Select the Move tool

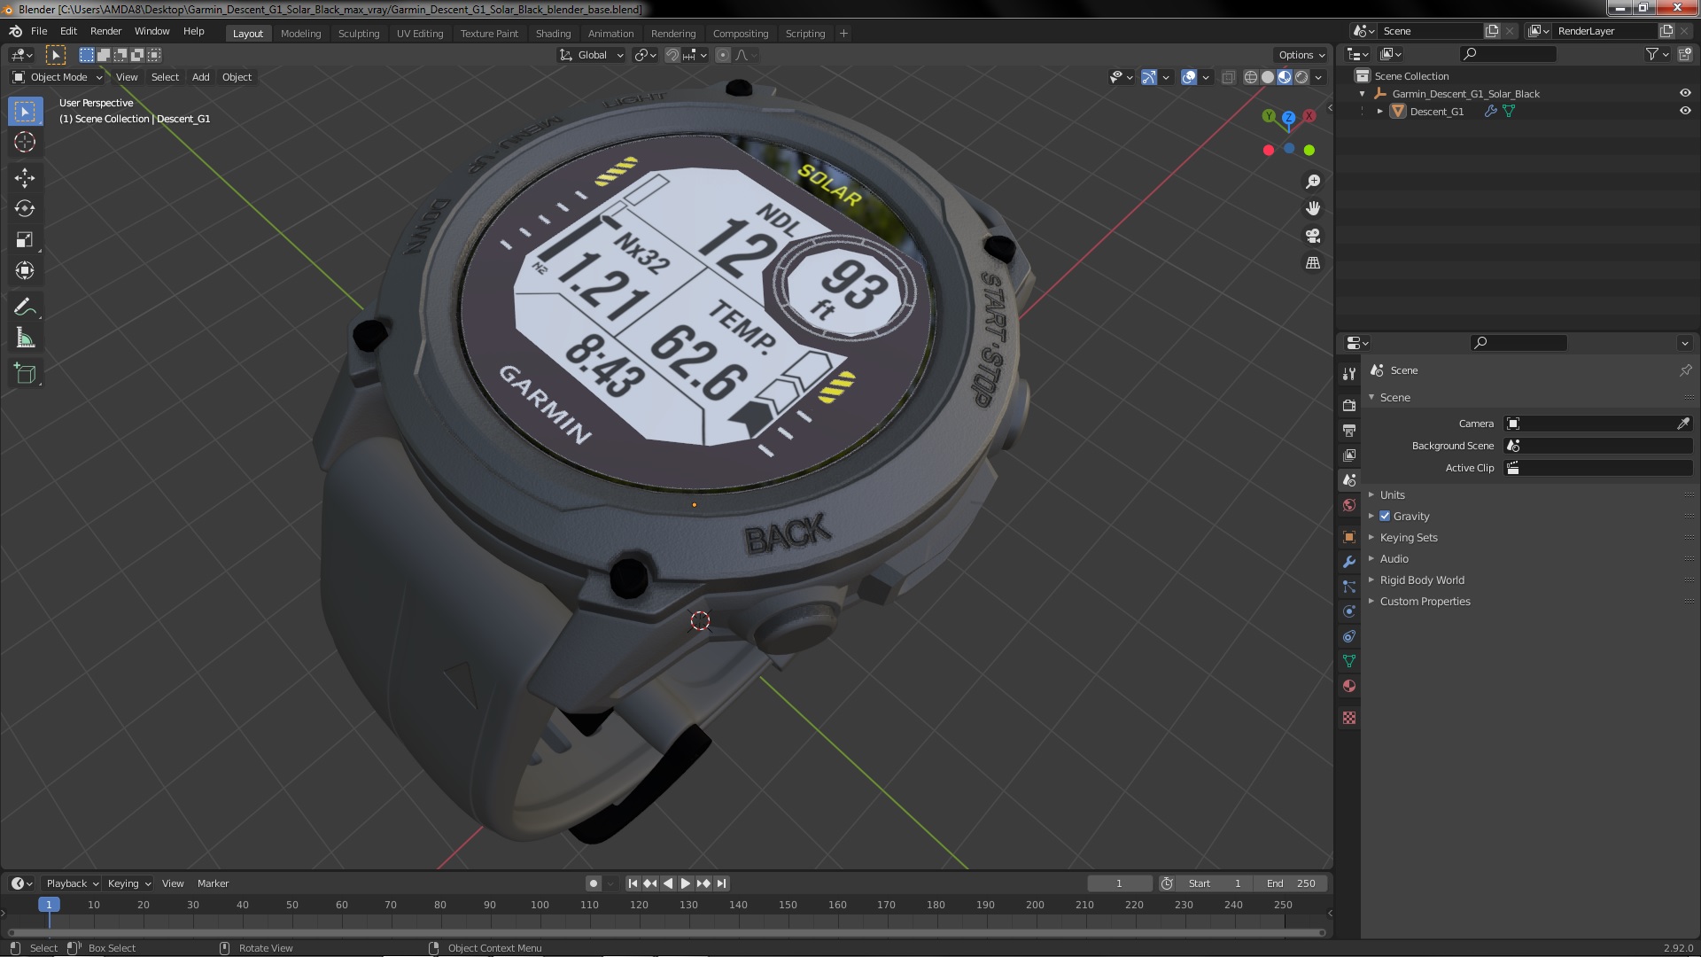coord(25,178)
